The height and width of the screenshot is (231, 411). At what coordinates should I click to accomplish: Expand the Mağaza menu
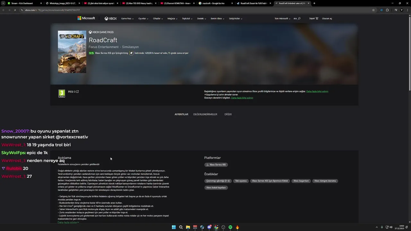172,19
